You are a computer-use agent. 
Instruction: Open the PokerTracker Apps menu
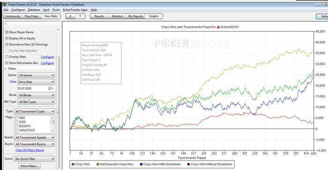[75, 10]
